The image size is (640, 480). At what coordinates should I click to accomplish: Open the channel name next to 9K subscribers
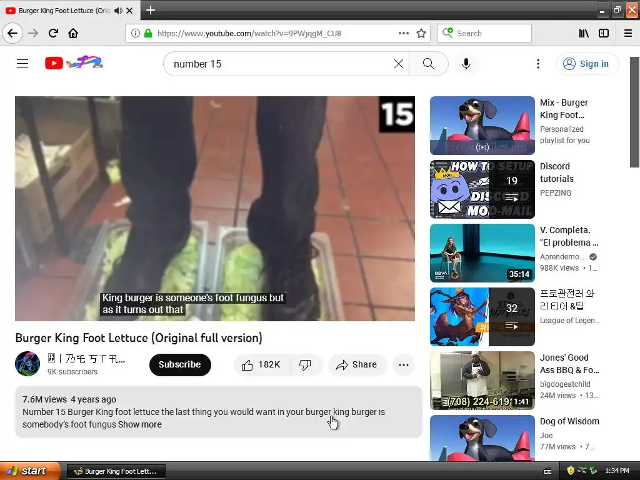(x=86, y=359)
